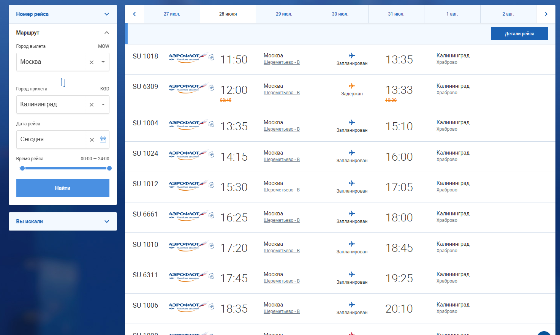This screenshot has width=560, height=335.
Task: Select flight number SU 1018
Action: coord(145,56)
